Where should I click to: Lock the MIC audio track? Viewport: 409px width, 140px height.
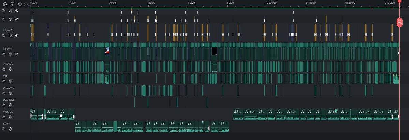coord(4,81)
